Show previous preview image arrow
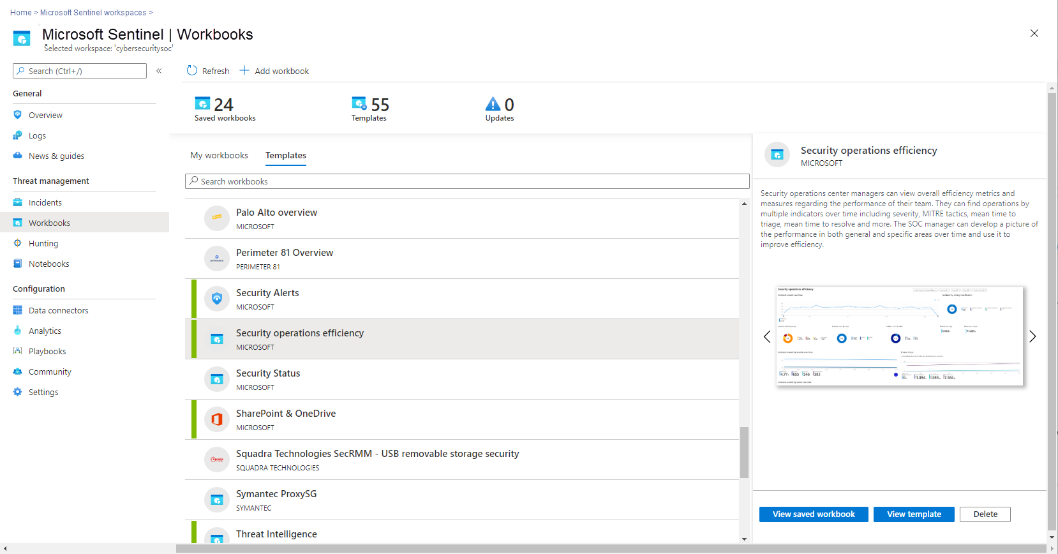Viewport: 1058px width, 554px height. 767,336
